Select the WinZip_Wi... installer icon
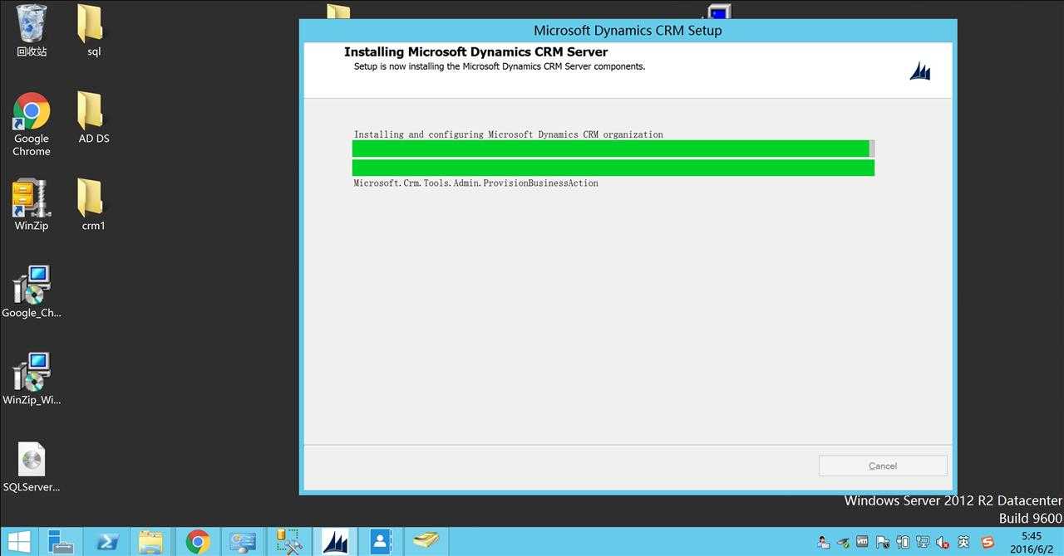The width and height of the screenshot is (1064, 556). tap(32, 379)
